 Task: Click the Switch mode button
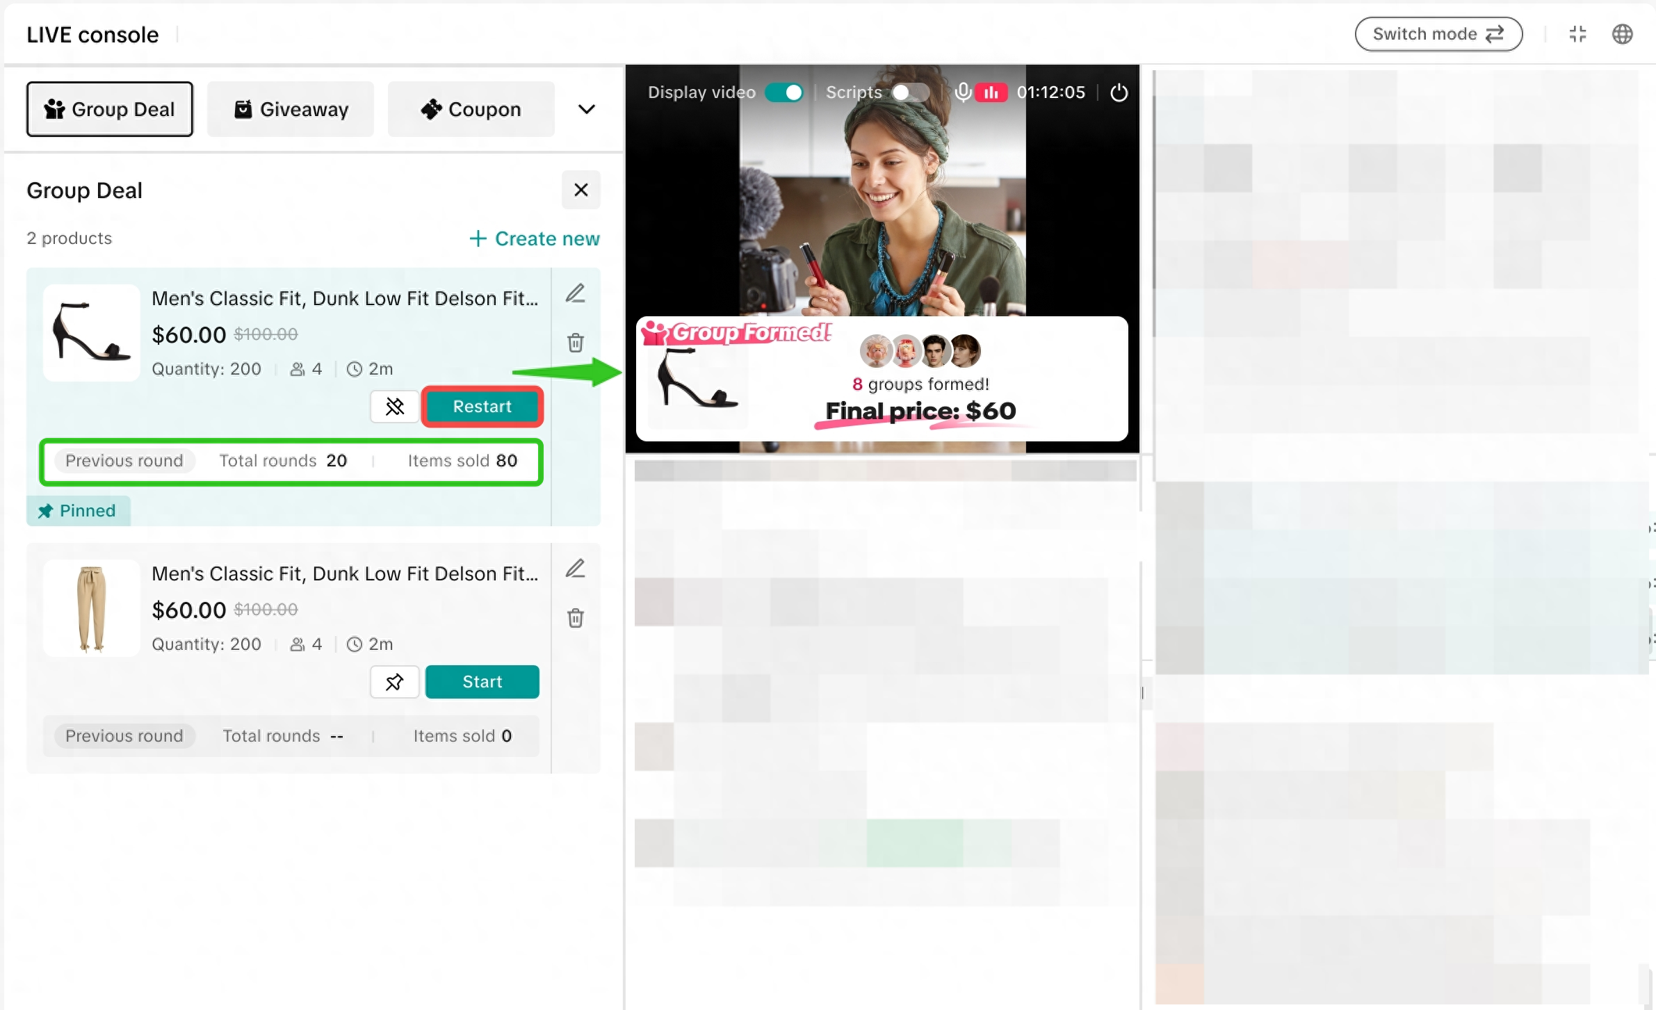coord(1438,34)
